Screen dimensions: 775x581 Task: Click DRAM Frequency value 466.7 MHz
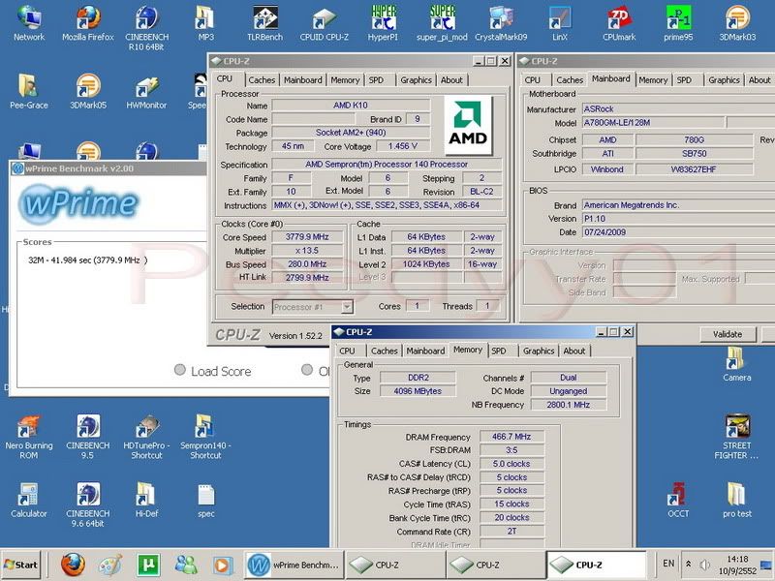point(511,437)
